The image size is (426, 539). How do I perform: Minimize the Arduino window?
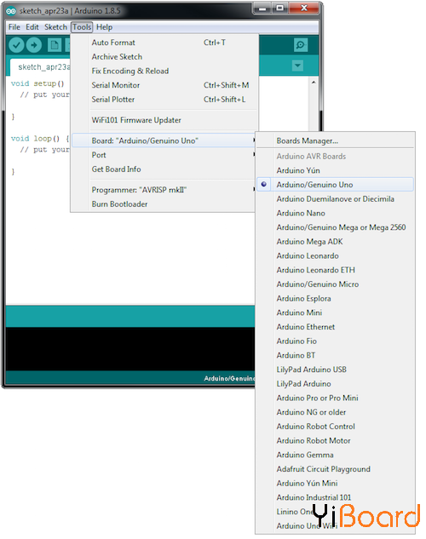(x=262, y=8)
